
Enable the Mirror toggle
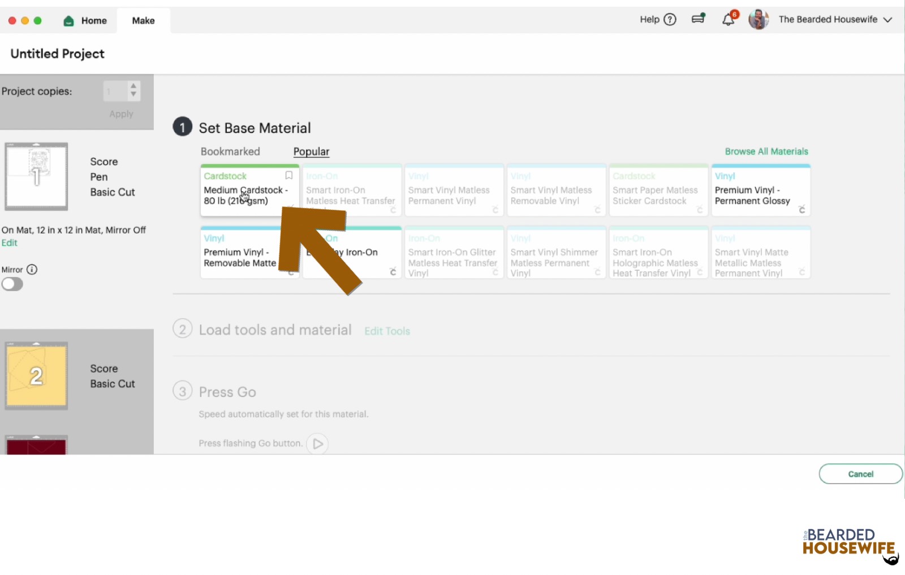(x=12, y=284)
